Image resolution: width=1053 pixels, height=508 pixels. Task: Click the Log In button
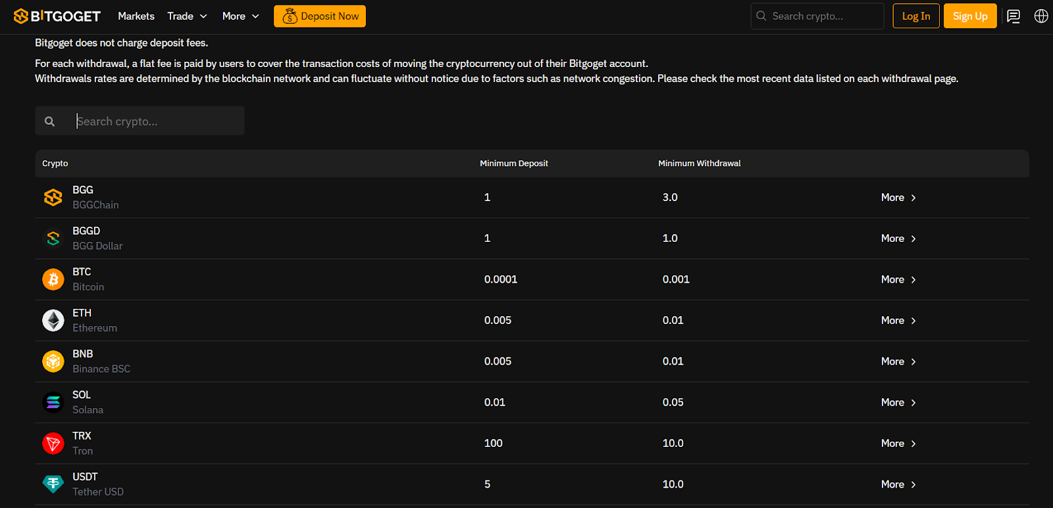[x=915, y=16]
